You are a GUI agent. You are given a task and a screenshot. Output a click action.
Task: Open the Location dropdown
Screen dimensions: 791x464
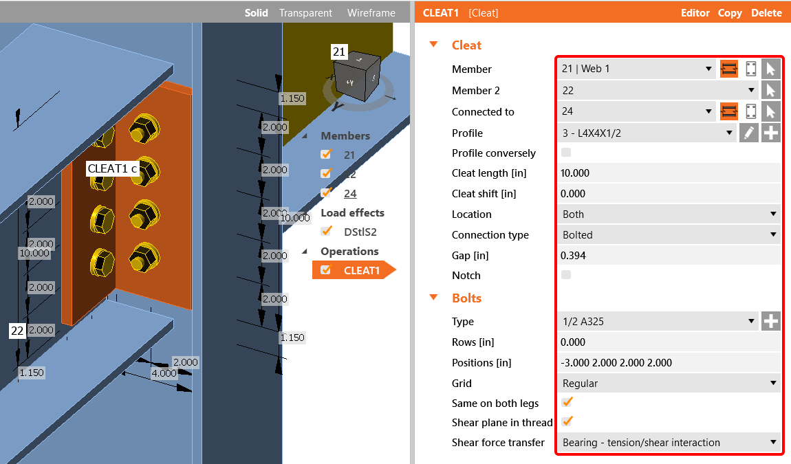click(667, 214)
